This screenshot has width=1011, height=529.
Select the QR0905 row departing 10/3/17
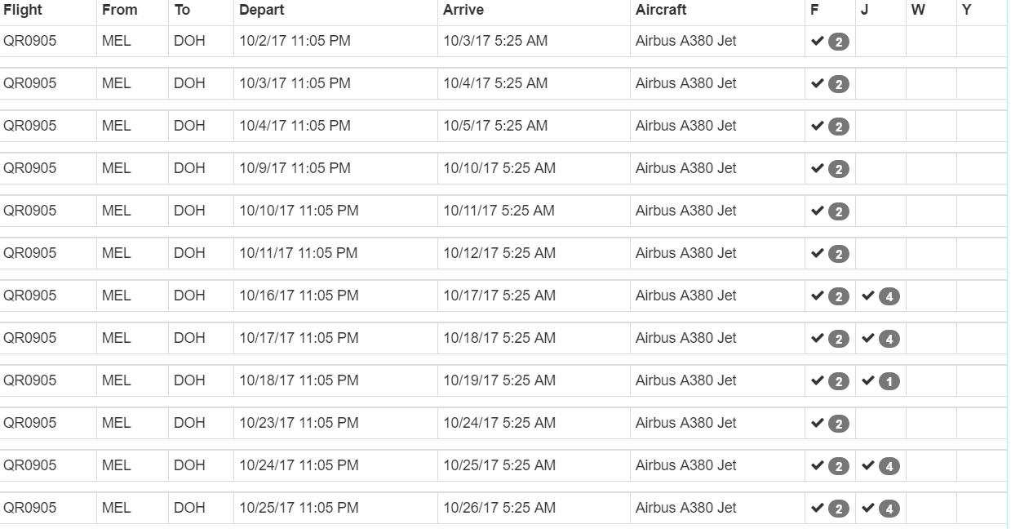[503, 83]
